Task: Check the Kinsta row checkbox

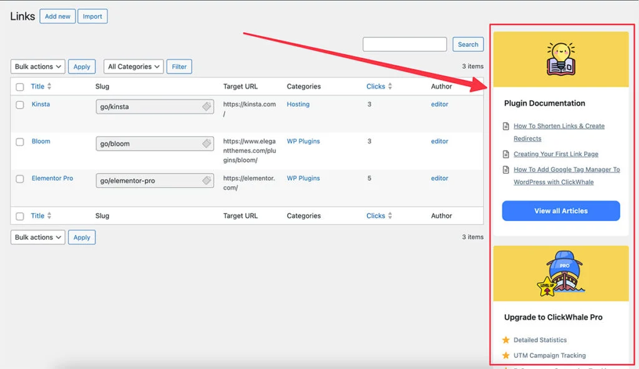Action: pos(19,105)
